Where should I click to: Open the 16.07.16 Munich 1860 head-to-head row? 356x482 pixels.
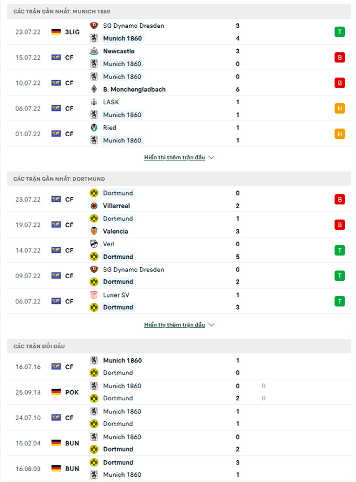(x=179, y=366)
